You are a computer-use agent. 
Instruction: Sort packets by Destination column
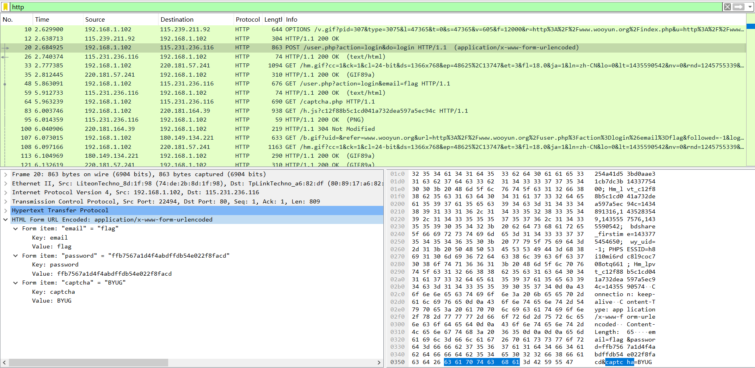[196, 20]
